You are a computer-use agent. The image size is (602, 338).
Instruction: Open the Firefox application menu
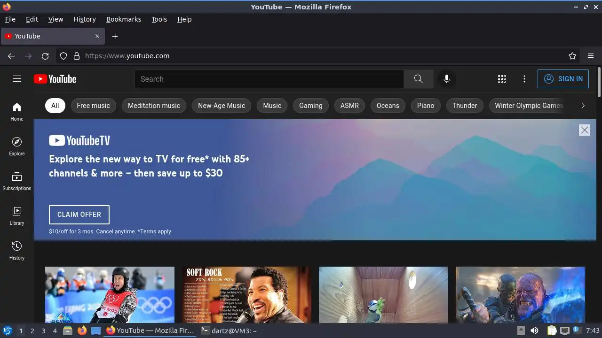tap(591, 56)
